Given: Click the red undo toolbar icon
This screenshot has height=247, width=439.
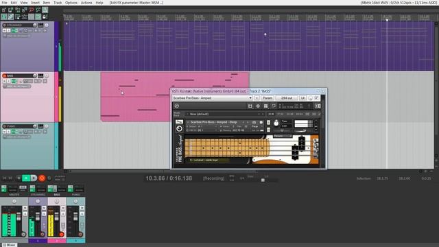Looking at the screenshot, I should (31, 10).
